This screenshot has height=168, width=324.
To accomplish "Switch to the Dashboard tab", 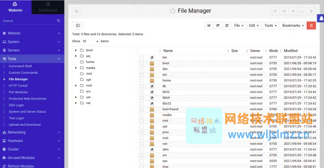I will [x=48, y=7].
